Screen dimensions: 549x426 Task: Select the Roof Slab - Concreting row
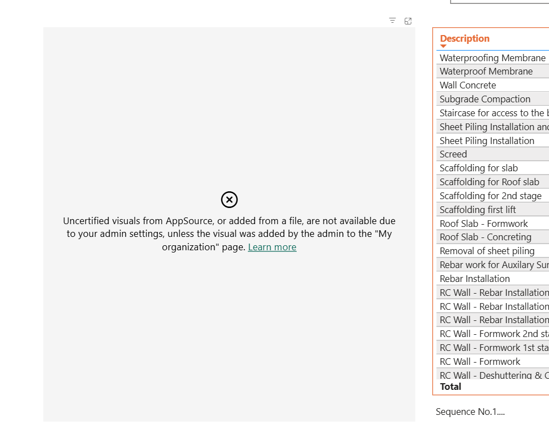point(493,237)
